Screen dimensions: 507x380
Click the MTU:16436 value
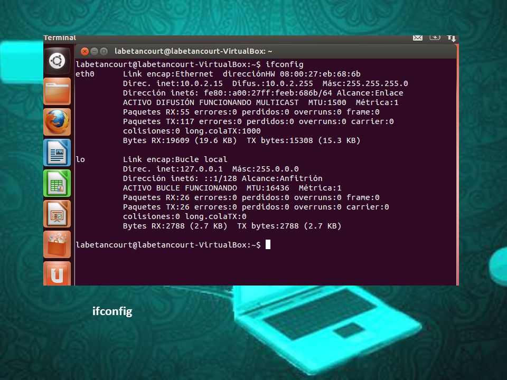tap(268, 188)
